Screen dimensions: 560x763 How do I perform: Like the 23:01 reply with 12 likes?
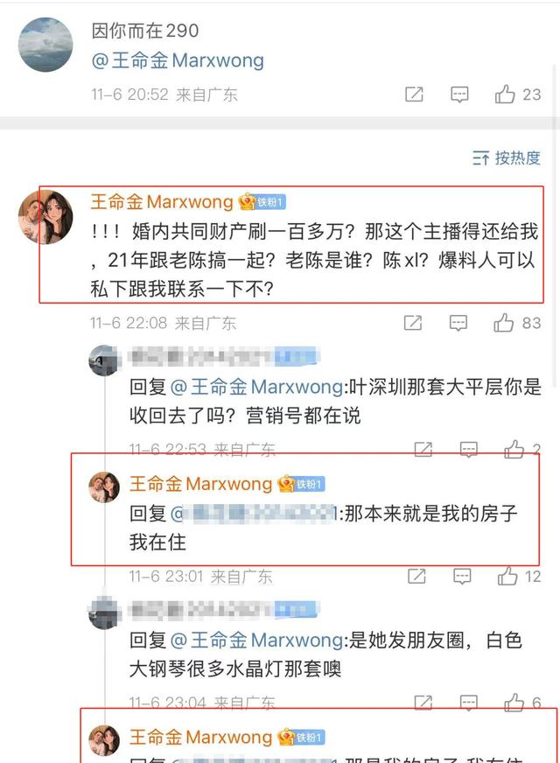pyautogui.click(x=519, y=577)
